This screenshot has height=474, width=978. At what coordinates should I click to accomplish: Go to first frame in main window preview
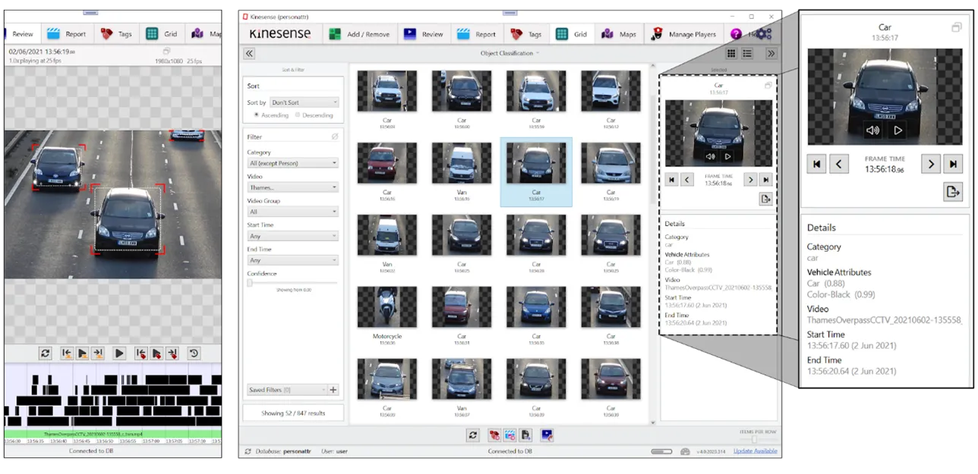671,180
